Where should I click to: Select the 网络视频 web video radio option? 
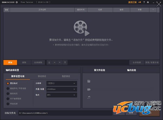pos(8,104)
